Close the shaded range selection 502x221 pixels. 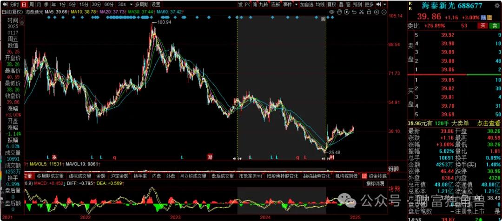coord(324,19)
